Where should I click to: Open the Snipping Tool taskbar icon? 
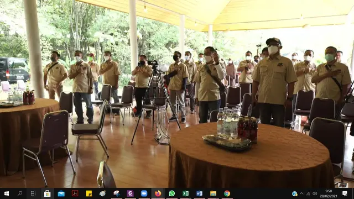point(116,193)
